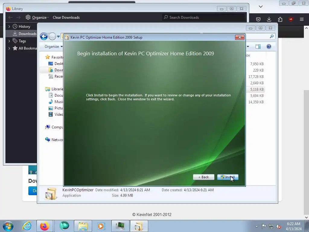Open Firefox extensions puzzle icon
The image size is (309, 232).
280,19
